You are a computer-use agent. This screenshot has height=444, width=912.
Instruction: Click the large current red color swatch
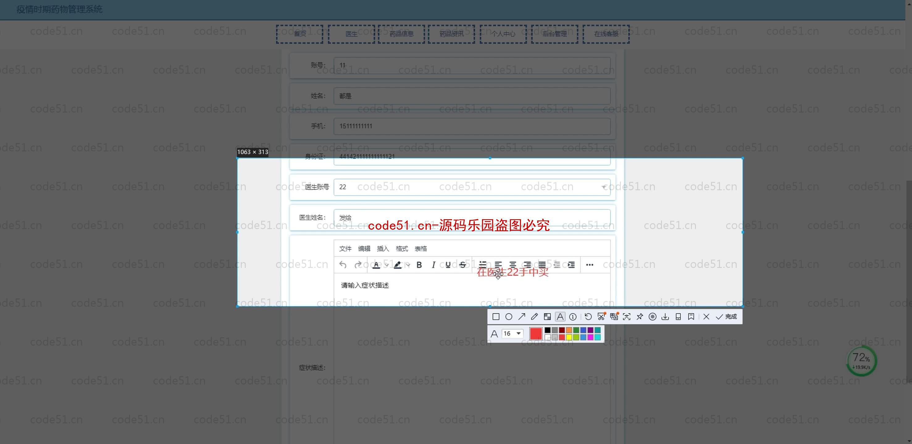536,333
